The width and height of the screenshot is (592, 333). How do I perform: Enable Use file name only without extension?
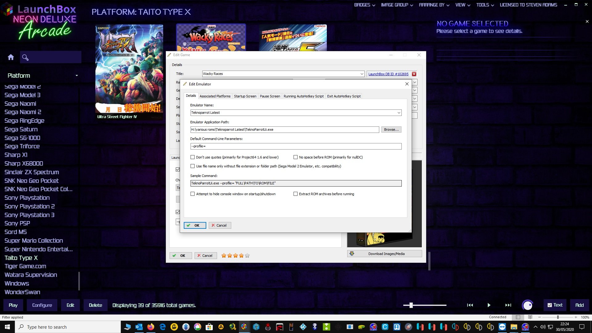[x=193, y=166]
